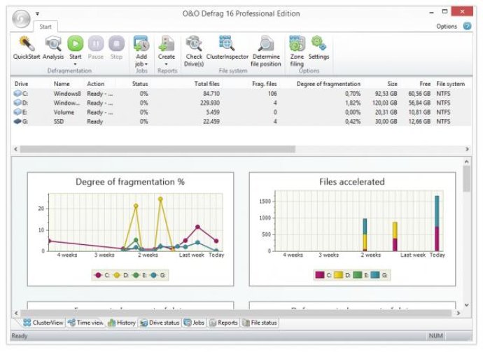The height and width of the screenshot is (352, 483).
Task: Click the Windows8 name cell
Action: (x=67, y=93)
